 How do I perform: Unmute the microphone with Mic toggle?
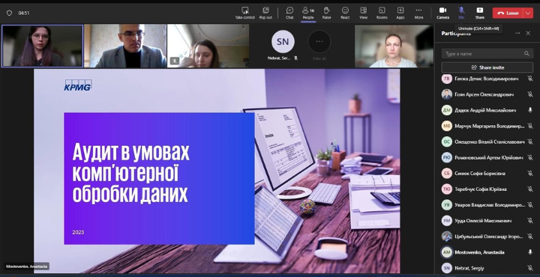point(461,13)
